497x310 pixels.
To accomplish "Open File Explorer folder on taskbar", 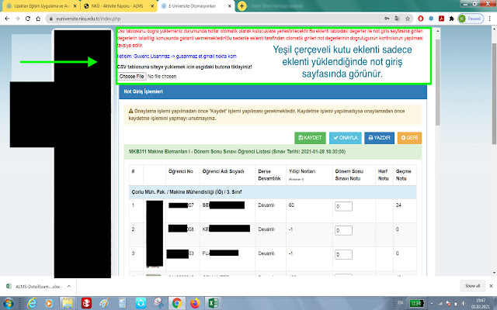I will [x=68, y=303].
